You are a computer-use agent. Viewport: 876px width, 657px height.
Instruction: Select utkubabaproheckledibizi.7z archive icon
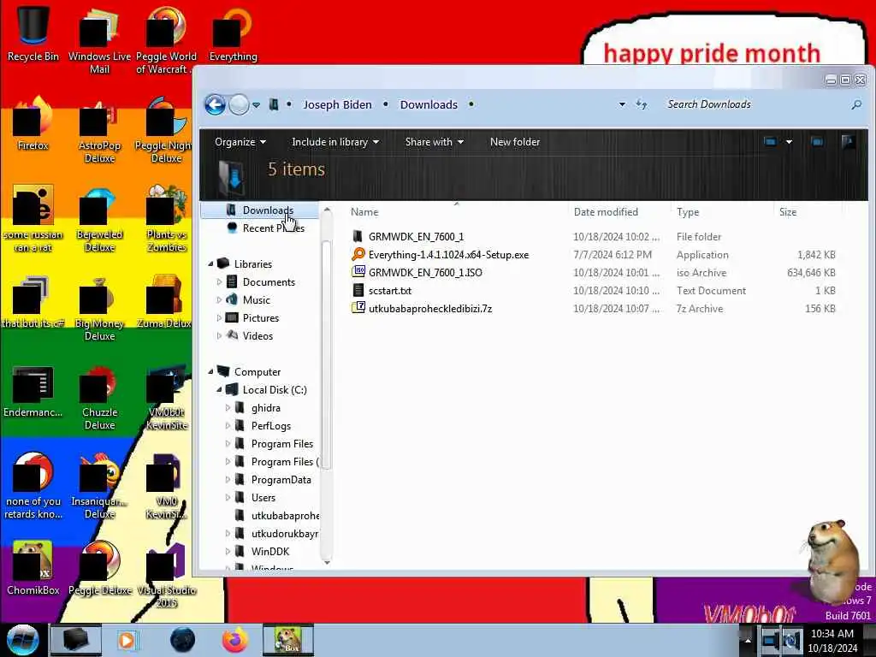coord(358,308)
